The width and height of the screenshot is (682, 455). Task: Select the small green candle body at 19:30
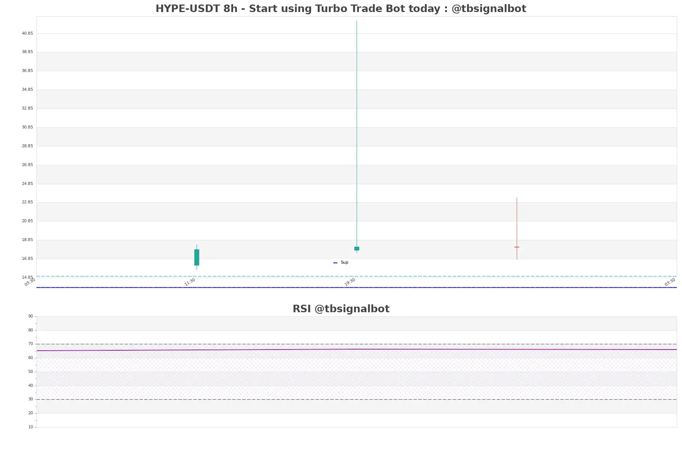pos(357,249)
